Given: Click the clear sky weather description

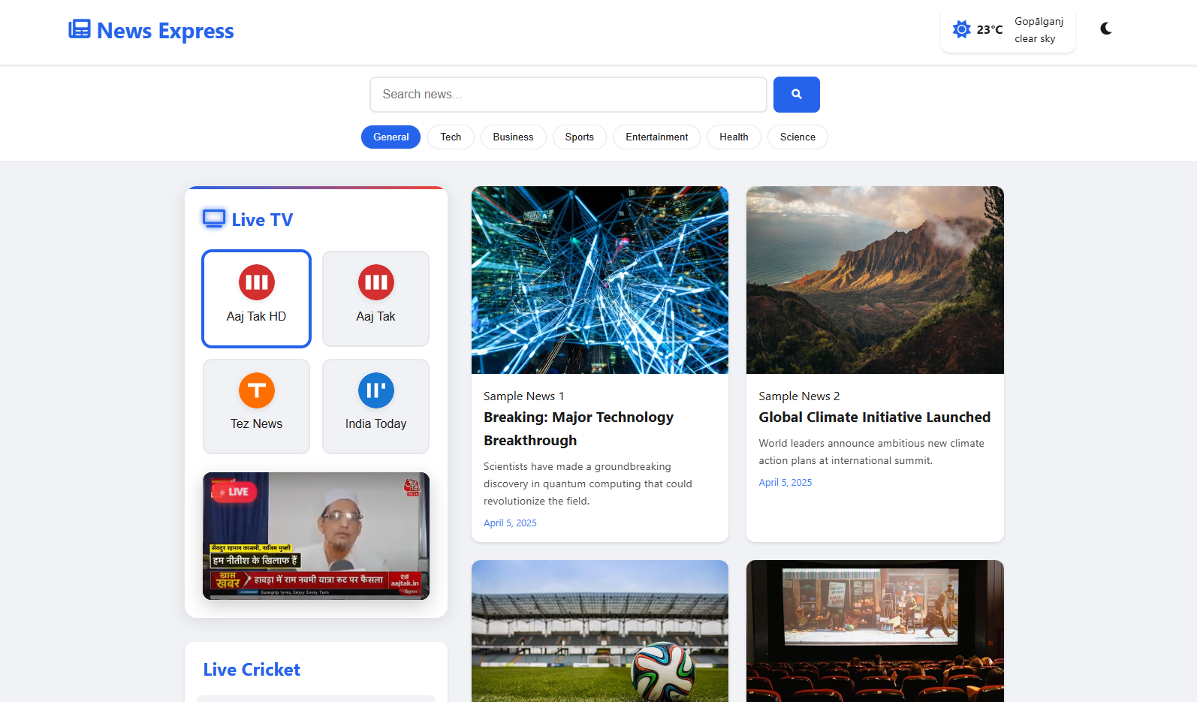Looking at the screenshot, I should coord(1035,39).
